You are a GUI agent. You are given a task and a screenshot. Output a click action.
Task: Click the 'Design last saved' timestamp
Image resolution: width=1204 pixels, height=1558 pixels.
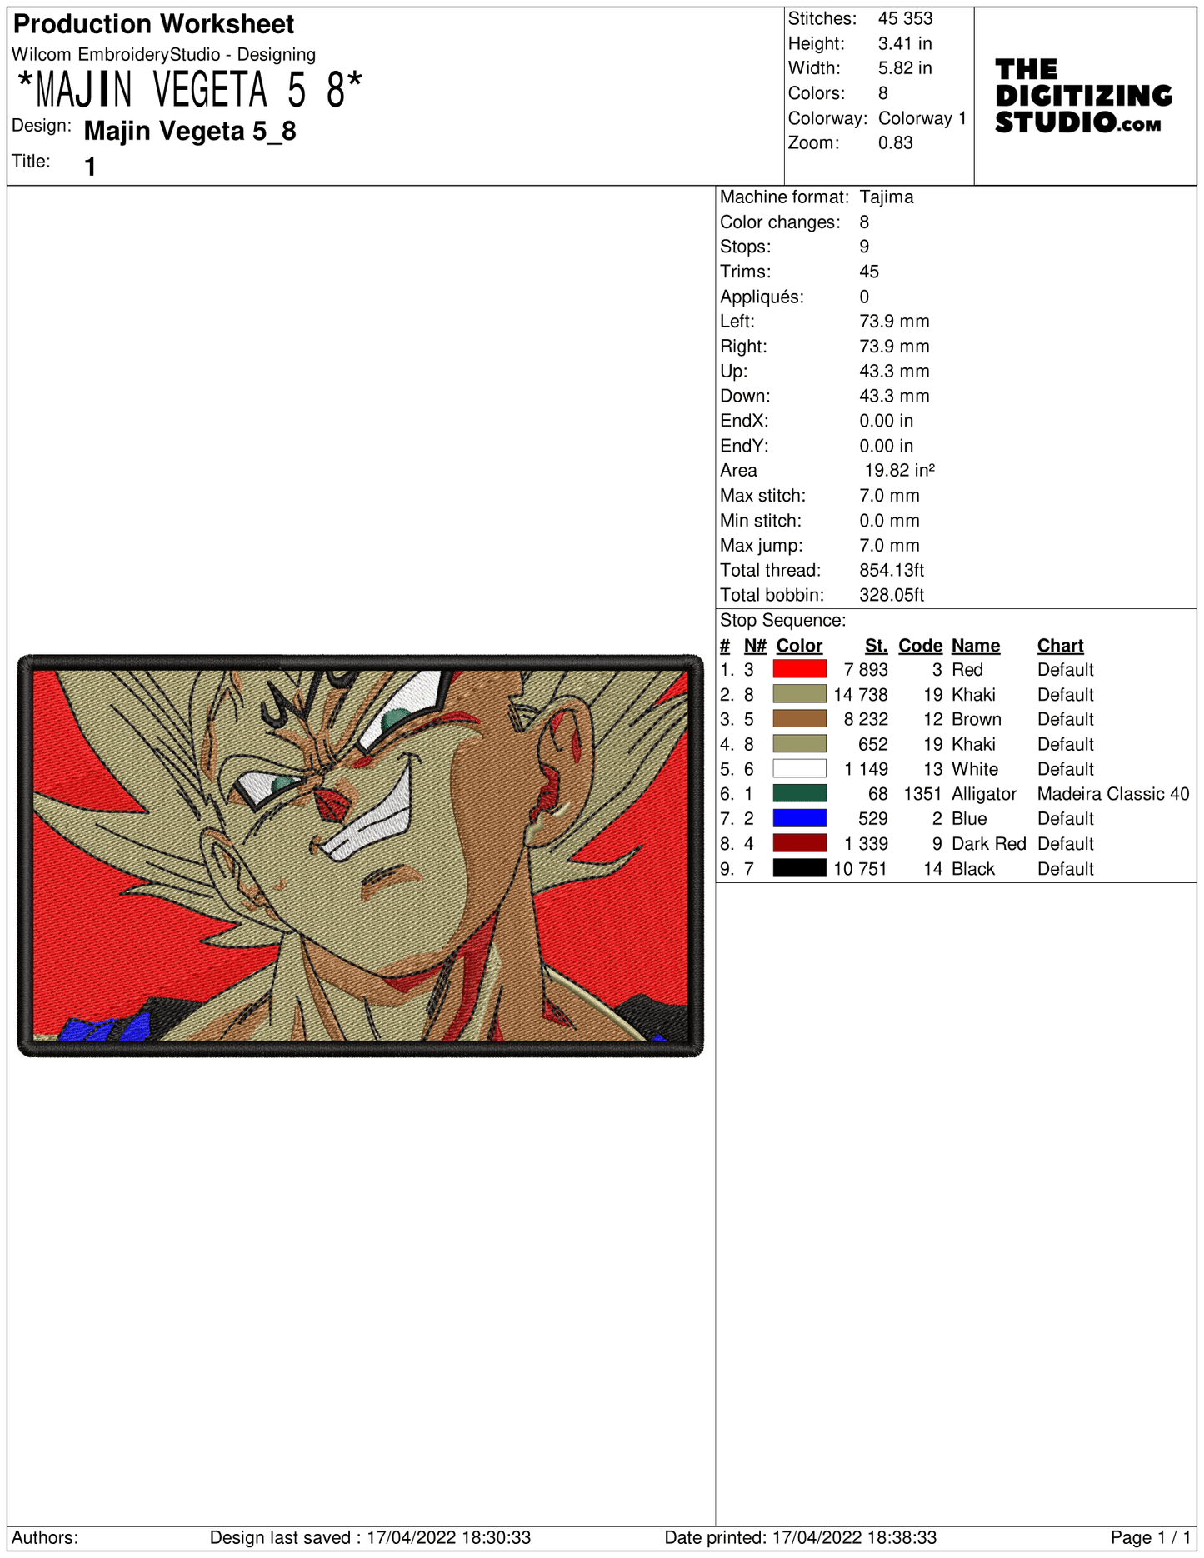pos(370,1537)
